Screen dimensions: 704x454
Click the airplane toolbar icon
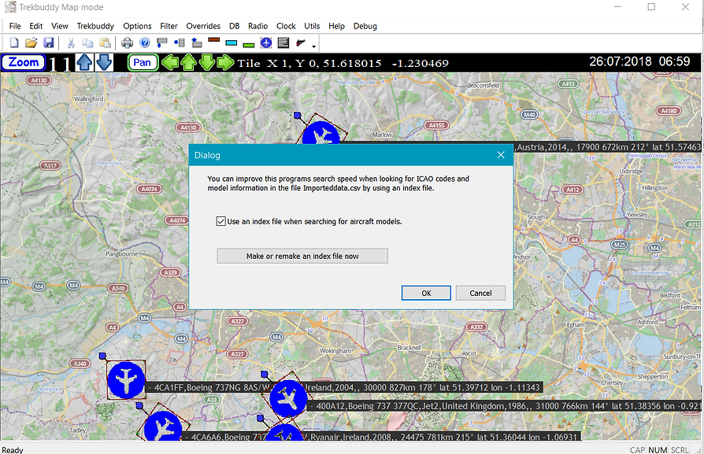coord(266,43)
